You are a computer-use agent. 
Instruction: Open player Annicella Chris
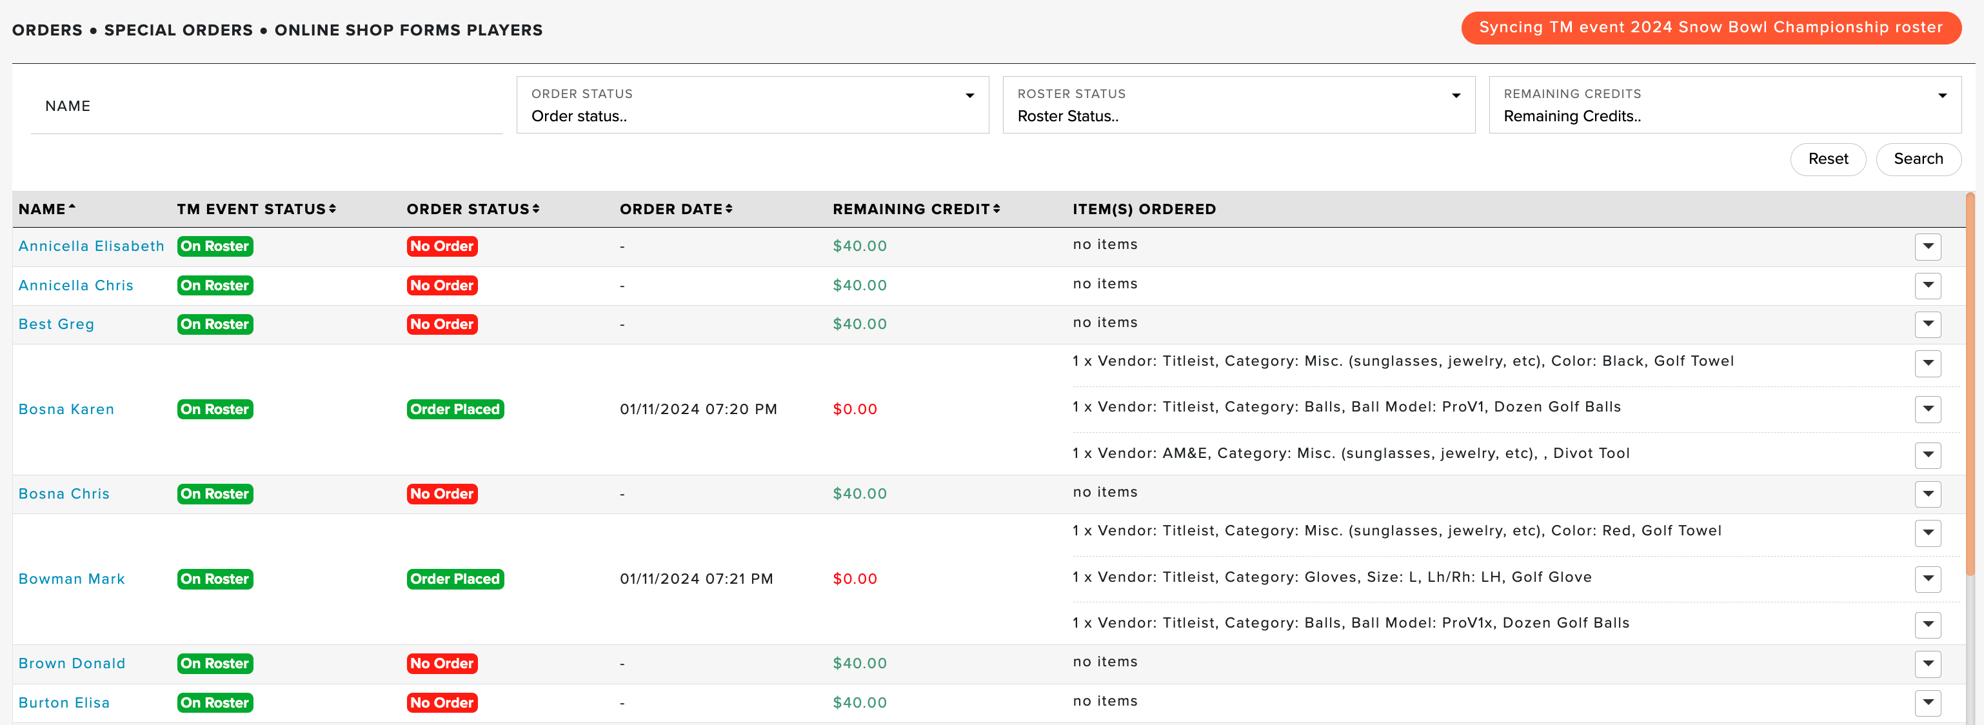(75, 285)
